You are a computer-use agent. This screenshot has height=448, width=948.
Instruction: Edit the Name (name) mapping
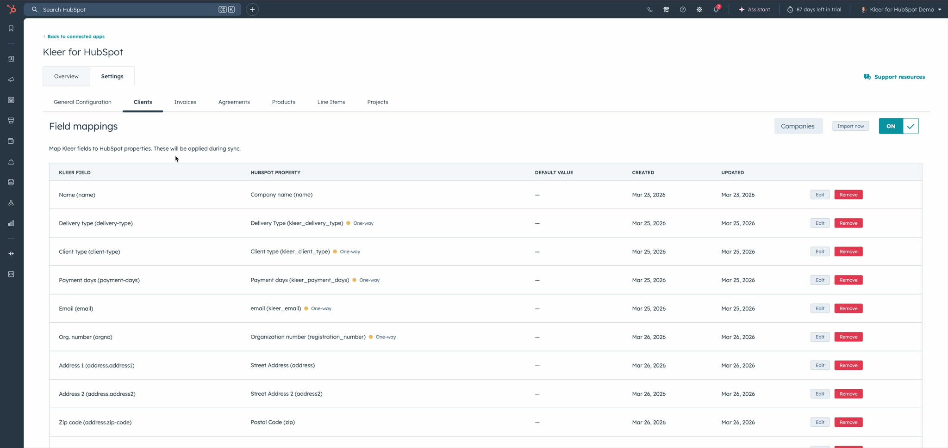coord(820,195)
